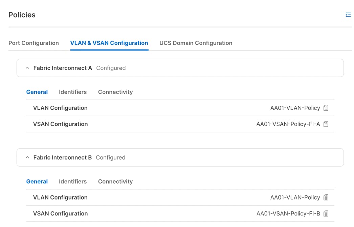Copy the AA01-VSAN-Policy-FI-B policy name

tap(326, 213)
